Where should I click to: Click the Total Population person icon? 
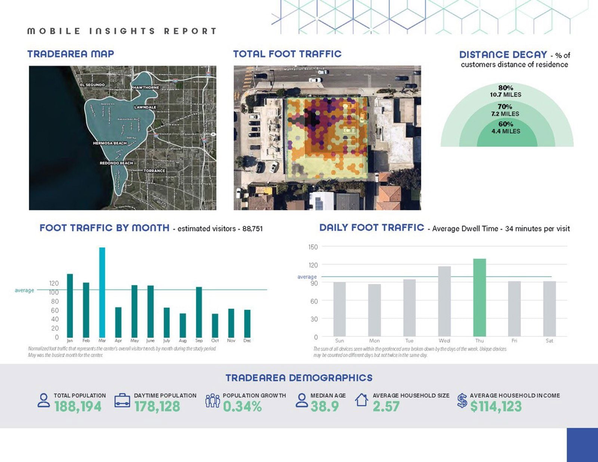click(44, 400)
